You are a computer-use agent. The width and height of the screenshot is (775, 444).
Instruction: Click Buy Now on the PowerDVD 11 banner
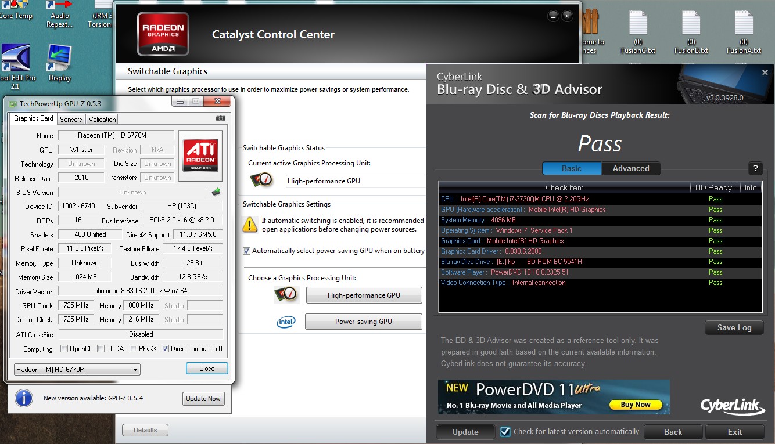636,405
